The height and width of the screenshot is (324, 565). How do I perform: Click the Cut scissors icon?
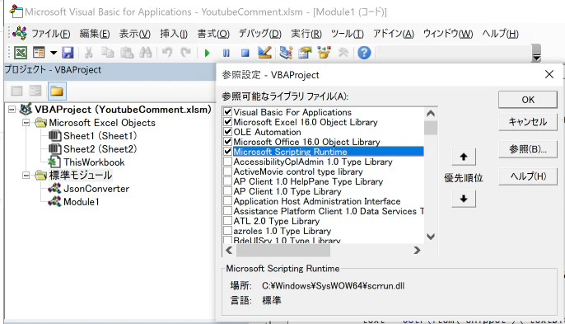pos(89,53)
